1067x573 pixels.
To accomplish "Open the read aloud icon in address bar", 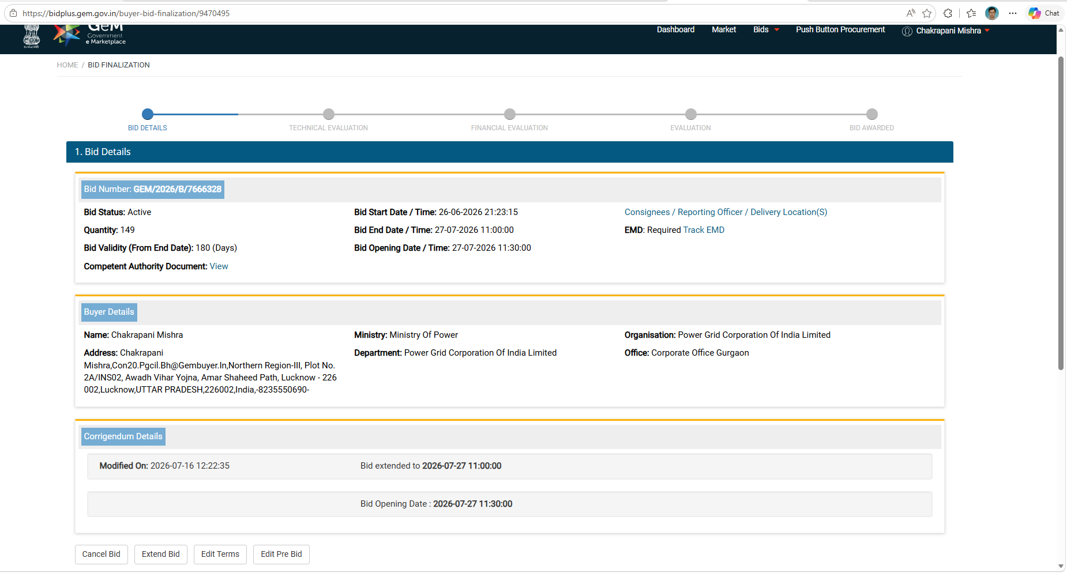I will click(x=911, y=13).
